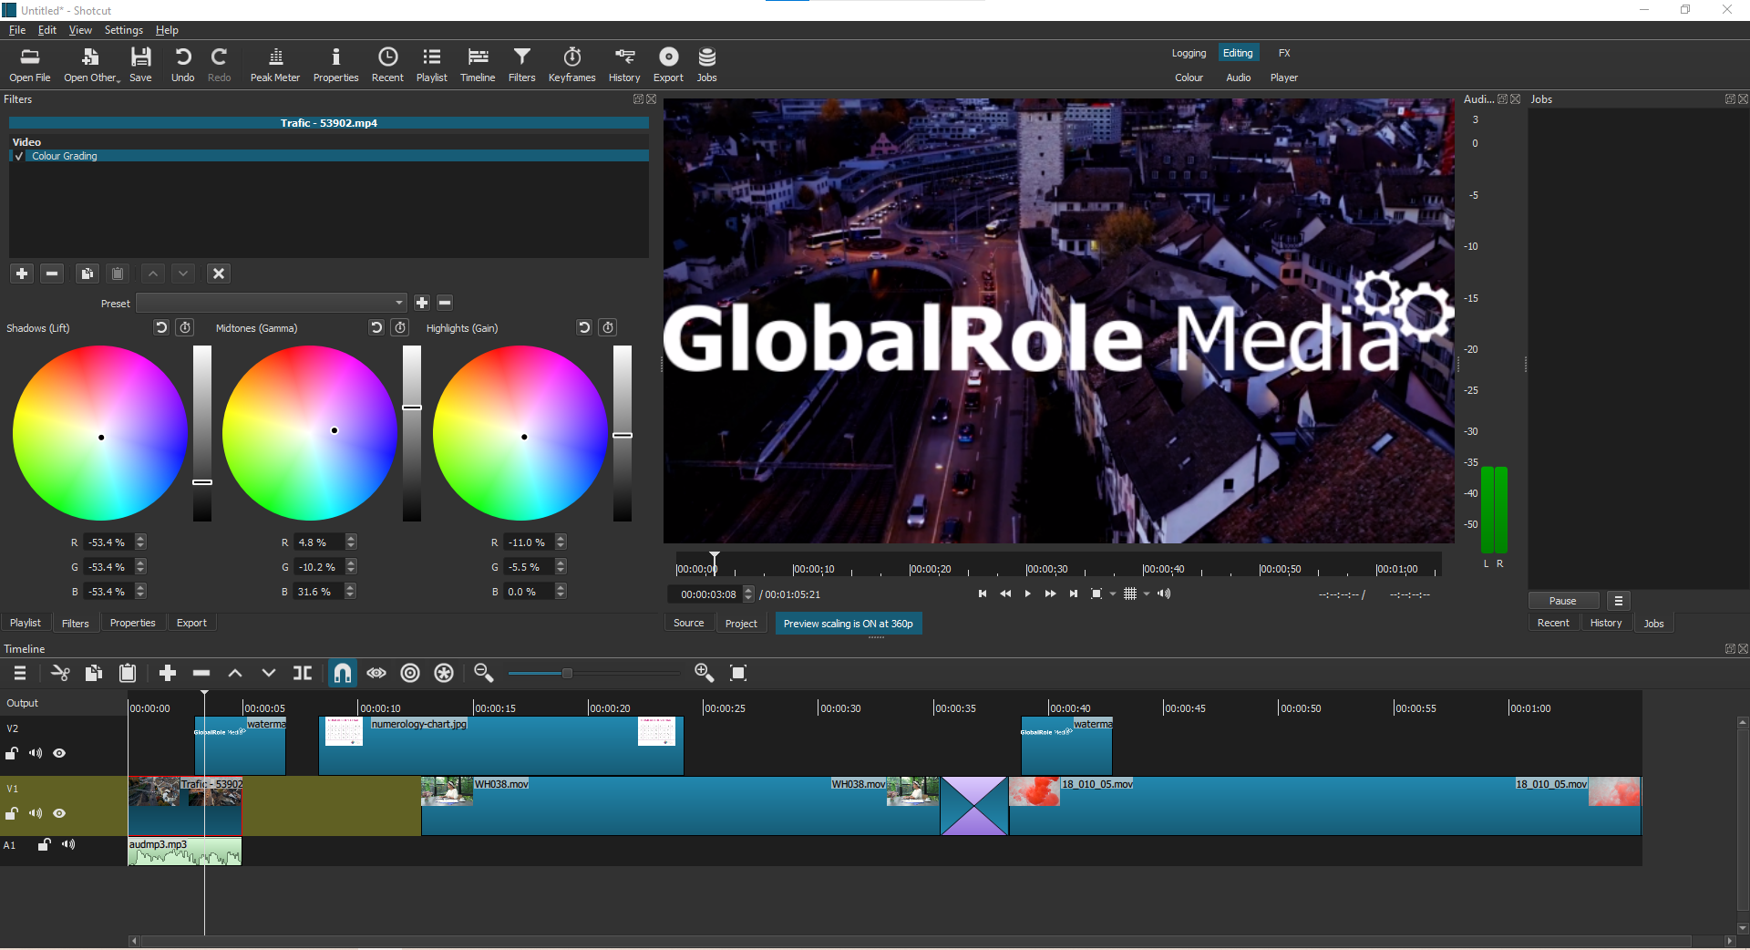Toggle snapping in the timeline

[343, 673]
